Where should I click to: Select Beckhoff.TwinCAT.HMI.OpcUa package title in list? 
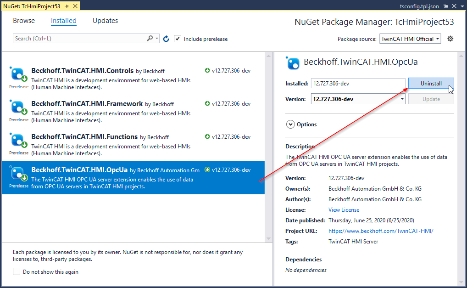click(79, 170)
